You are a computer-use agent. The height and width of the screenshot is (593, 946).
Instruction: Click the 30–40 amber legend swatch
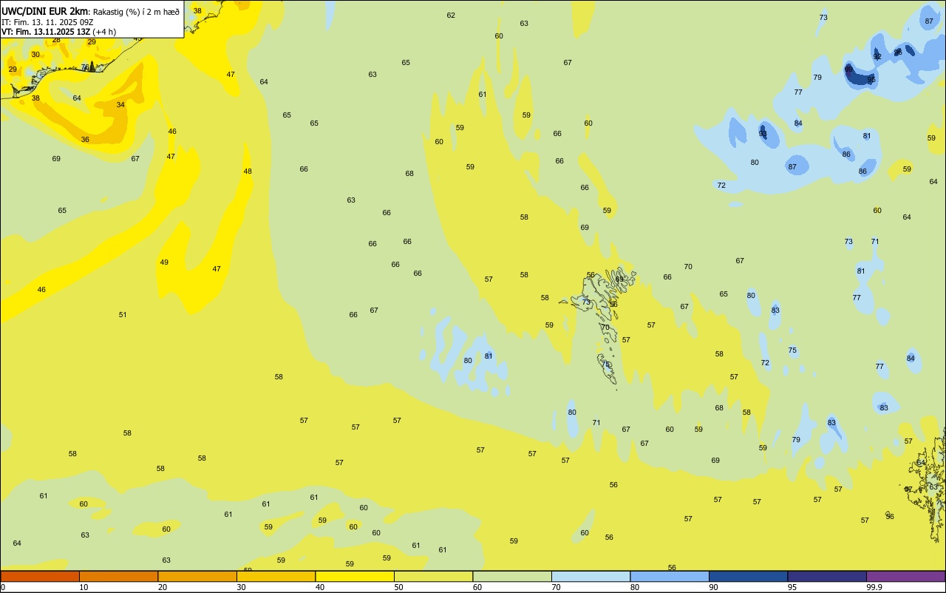[x=276, y=576]
